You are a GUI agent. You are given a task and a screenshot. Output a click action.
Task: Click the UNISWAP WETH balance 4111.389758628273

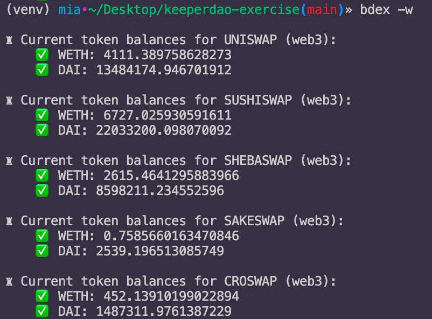(x=168, y=54)
